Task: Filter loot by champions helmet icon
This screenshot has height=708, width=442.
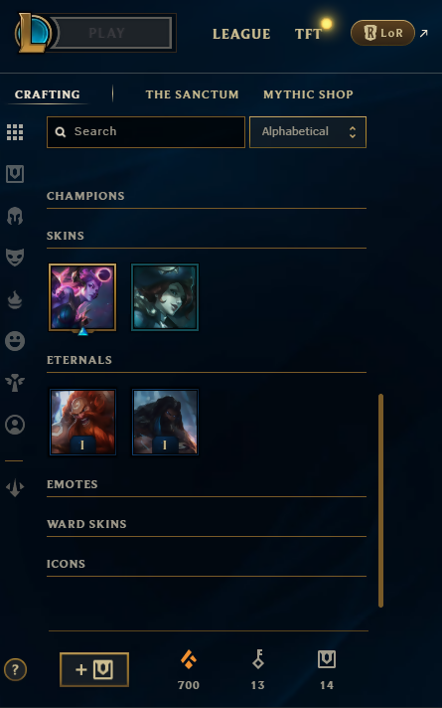Action: pos(15,216)
